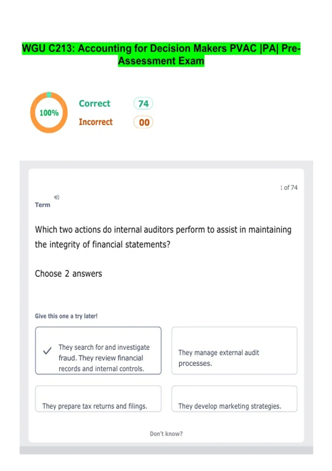Choose 'They prepare tax returns and filings'
Screen dimensions: 332x471
[98, 399]
